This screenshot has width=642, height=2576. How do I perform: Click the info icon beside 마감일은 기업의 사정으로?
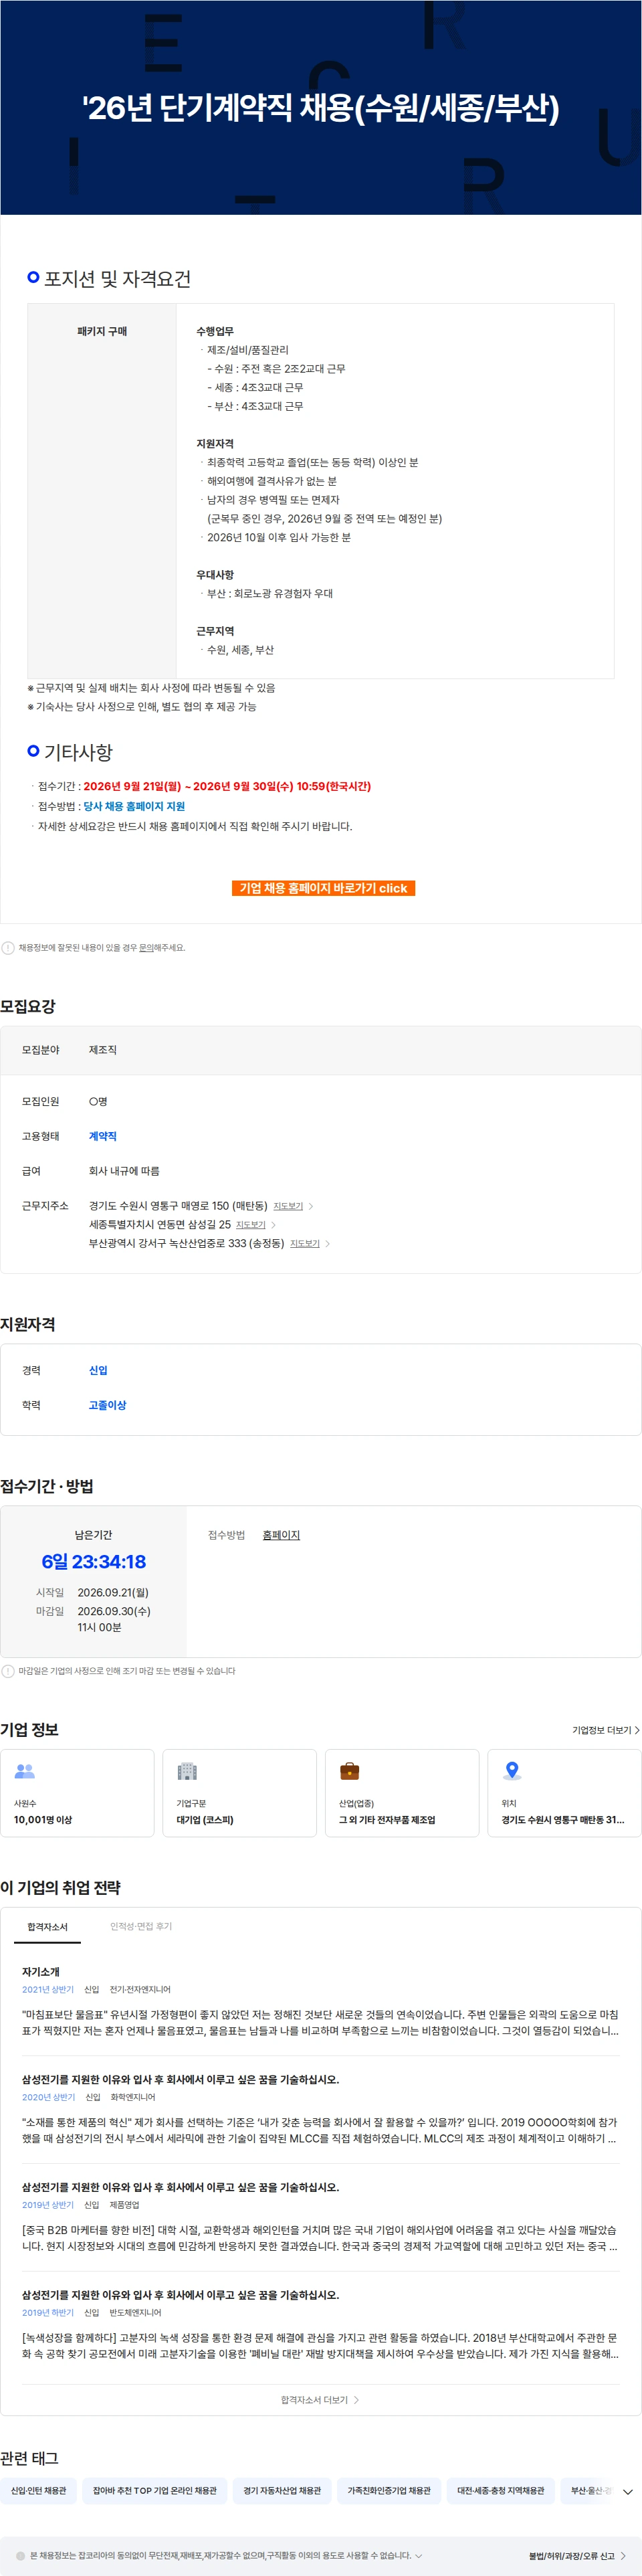[x=8, y=1671]
